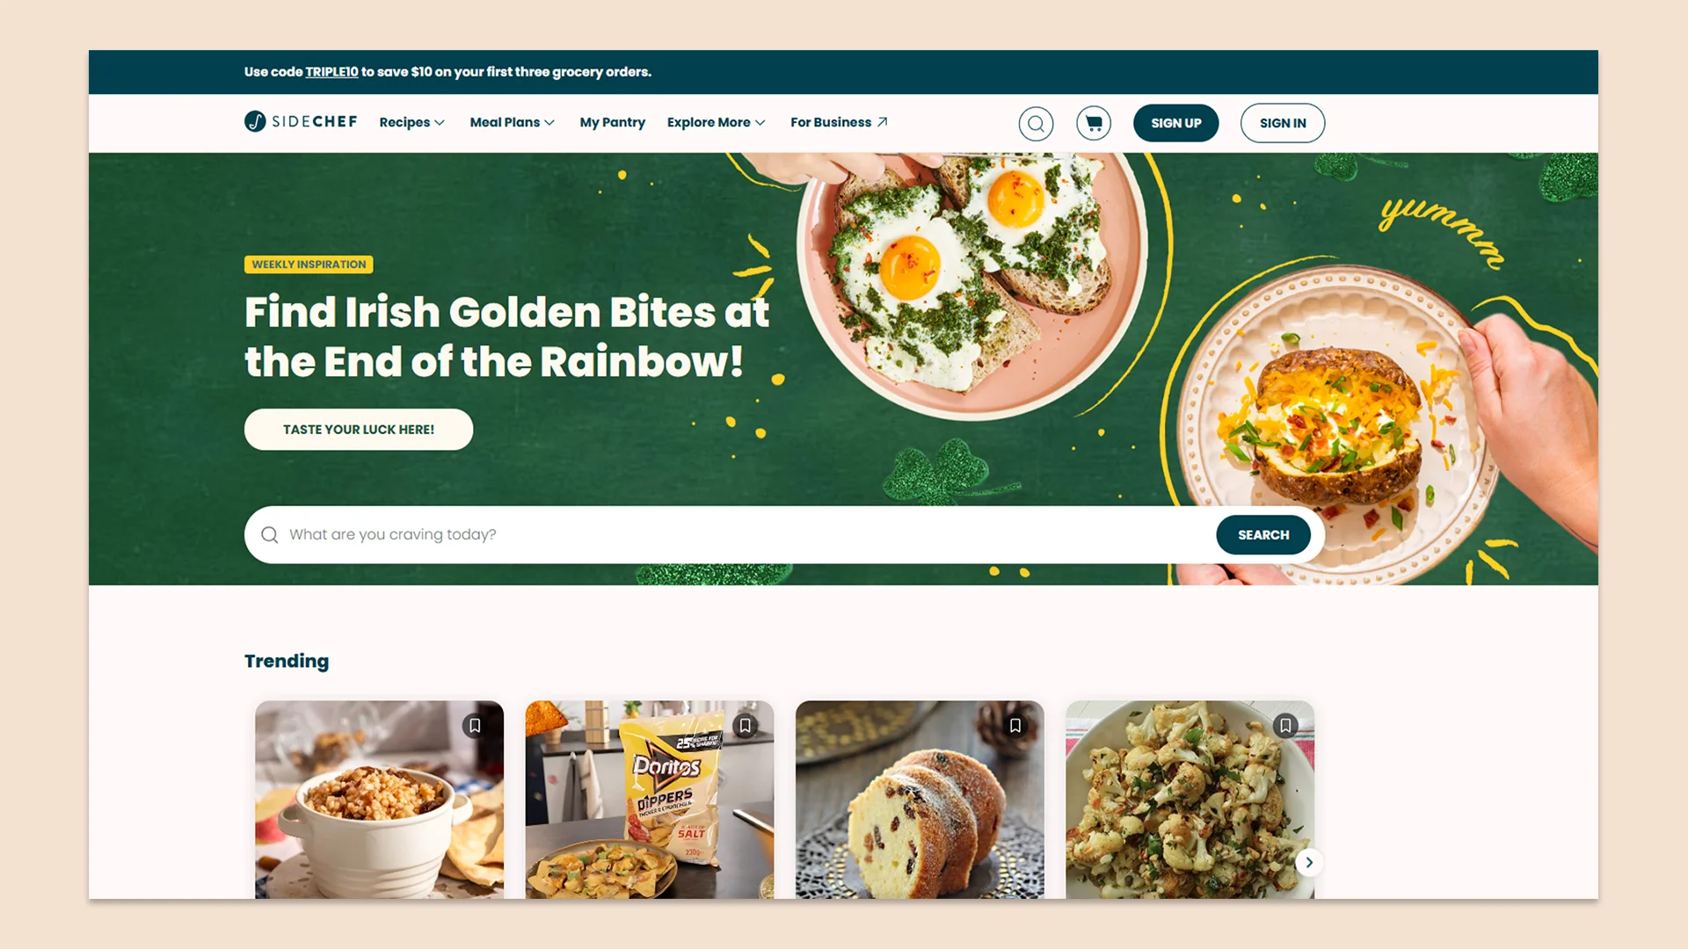Expand the Meal Plans dropdown

click(513, 122)
